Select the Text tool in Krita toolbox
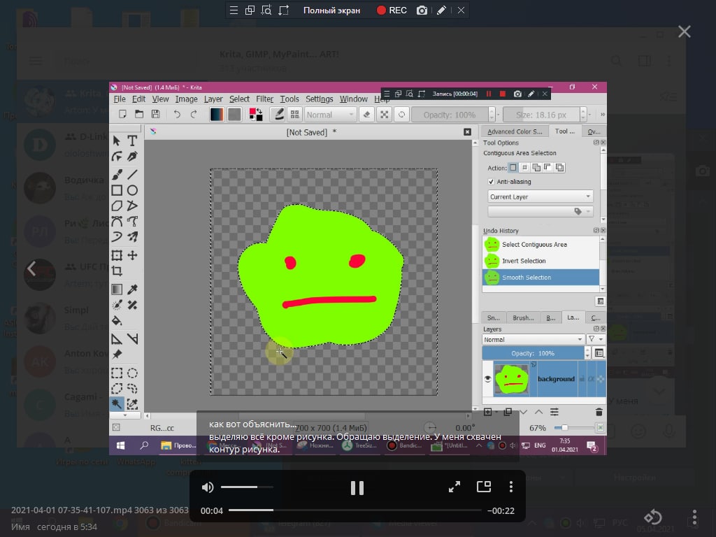Screen dimensions: 716x537 pyautogui.click(x=132, y=141)
